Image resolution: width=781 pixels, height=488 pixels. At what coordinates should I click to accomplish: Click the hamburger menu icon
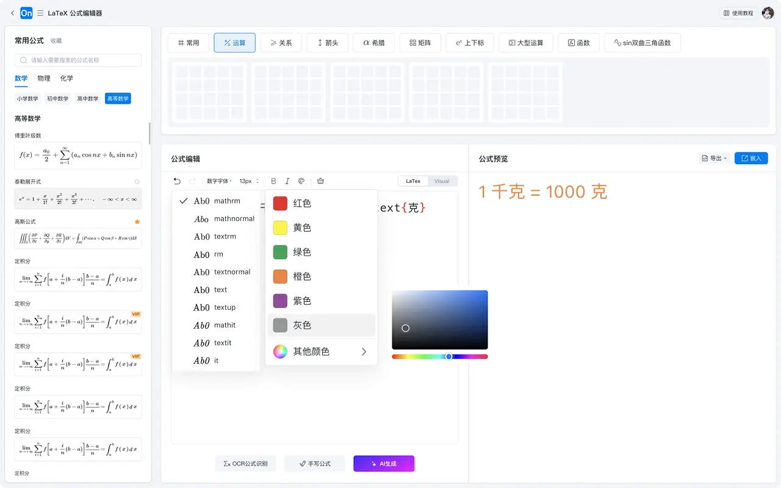pyautogui.click(x=40, y=13)
